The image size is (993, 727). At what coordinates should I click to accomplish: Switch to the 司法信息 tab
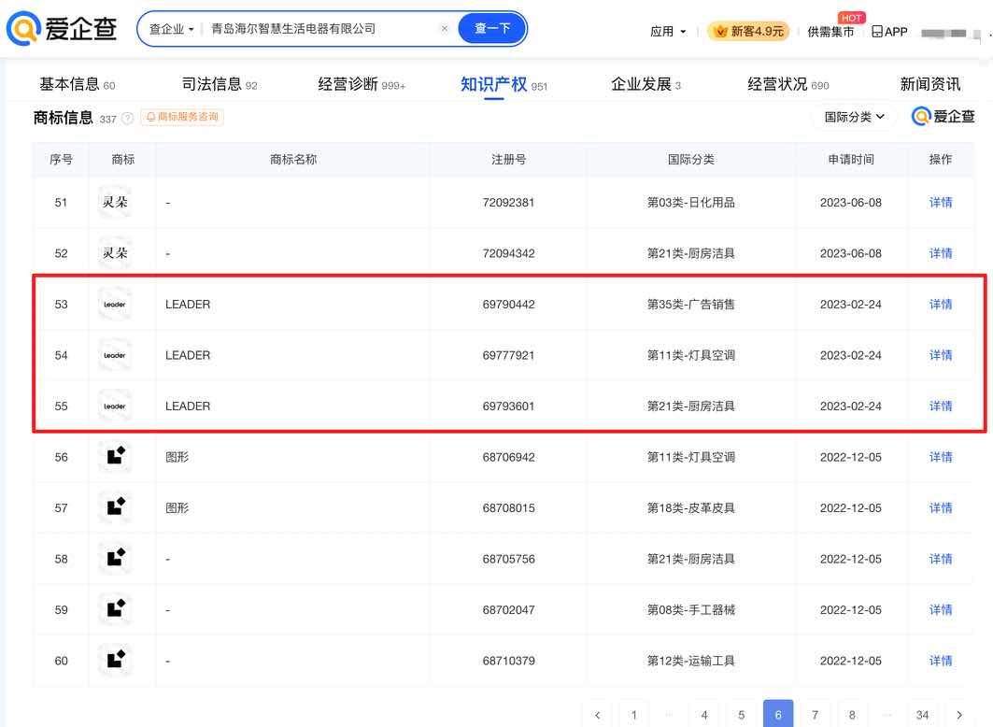pos(219,84)
